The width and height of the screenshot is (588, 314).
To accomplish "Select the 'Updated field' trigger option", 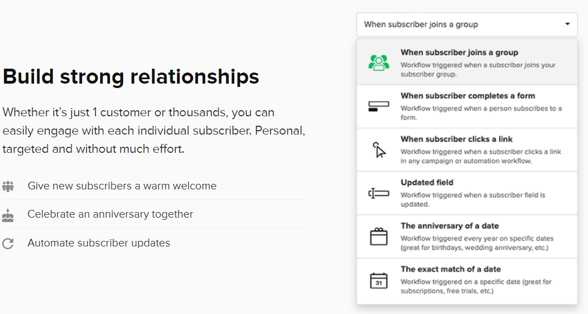I will point(467,193).
